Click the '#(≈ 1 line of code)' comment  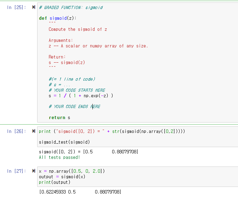72,79
